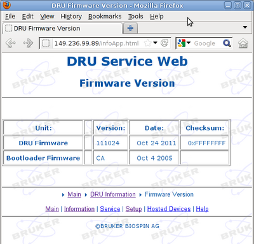Image resolution: width=254 pixels, height=244 pixels.
Task: Click the Checksum column header
Action: coord(204,128)
